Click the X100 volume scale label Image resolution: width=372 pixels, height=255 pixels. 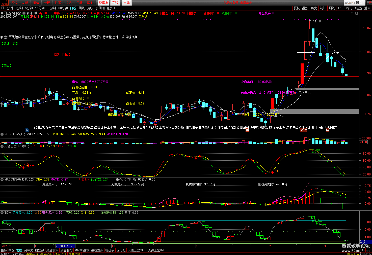pos(363,142)
